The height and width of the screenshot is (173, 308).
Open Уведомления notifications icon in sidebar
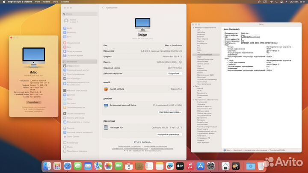[65, 43]
